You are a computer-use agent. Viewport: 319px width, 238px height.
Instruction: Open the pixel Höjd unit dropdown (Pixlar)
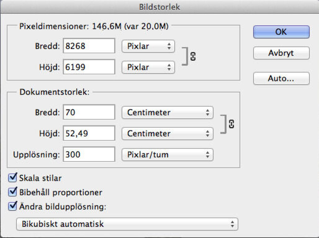pyautogui.click(x=148, y=67)
